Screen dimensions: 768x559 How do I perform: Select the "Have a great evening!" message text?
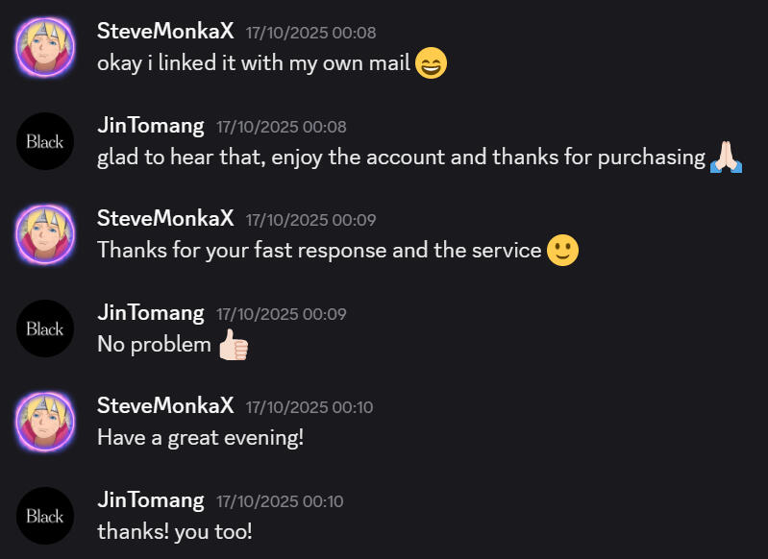tap(200, 438)
